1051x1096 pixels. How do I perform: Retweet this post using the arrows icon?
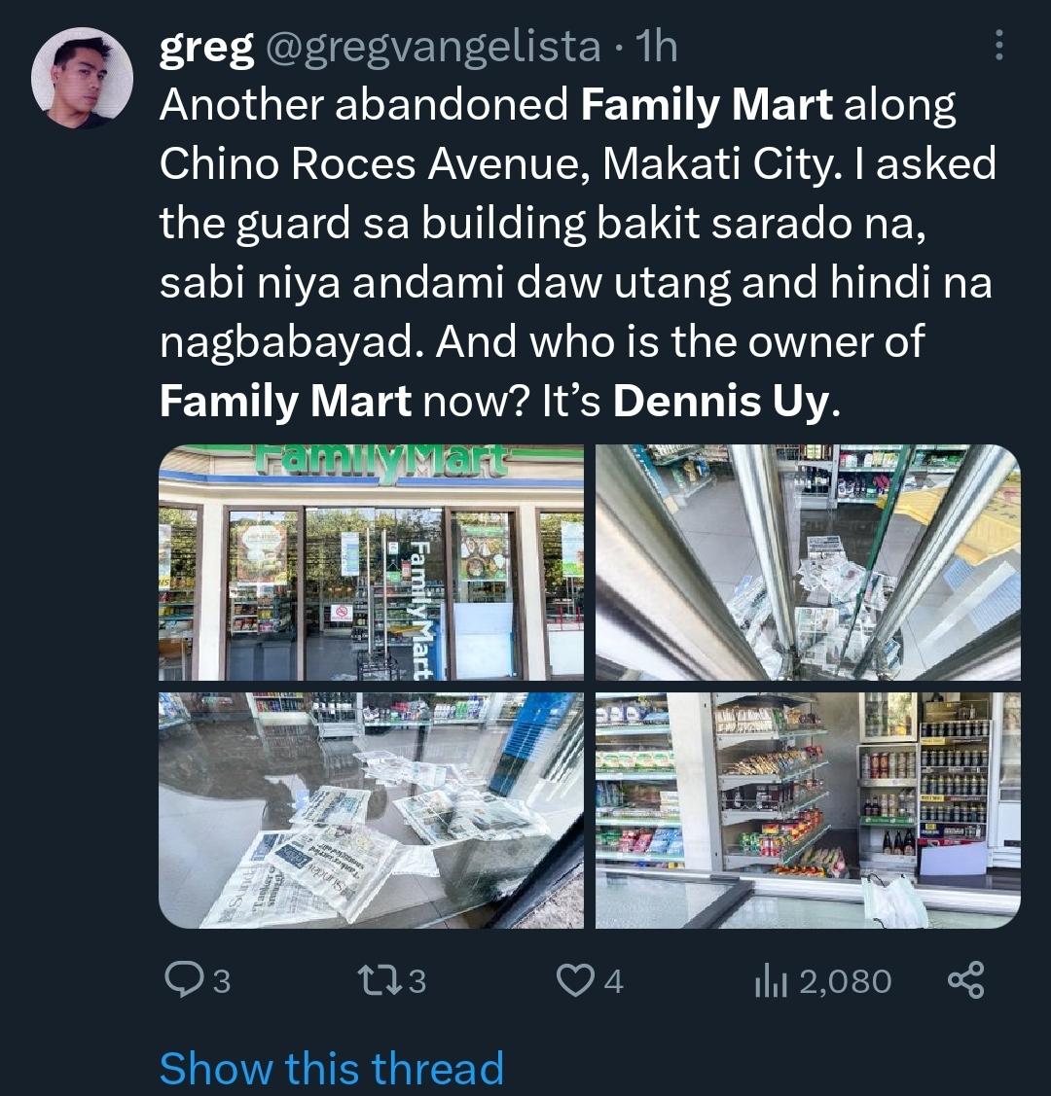point(378,980)
